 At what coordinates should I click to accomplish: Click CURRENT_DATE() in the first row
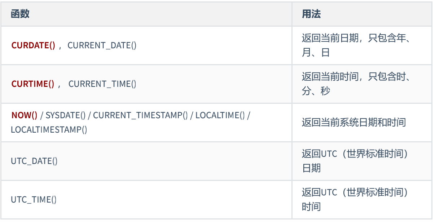(x=102, y=45)
